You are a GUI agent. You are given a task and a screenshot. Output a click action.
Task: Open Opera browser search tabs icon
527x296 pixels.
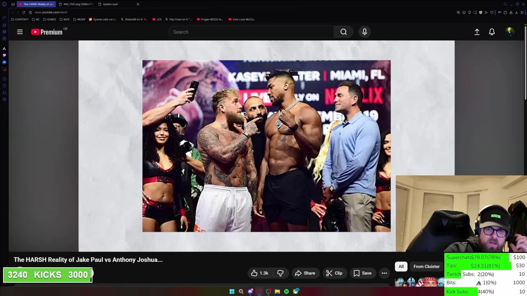505,4
